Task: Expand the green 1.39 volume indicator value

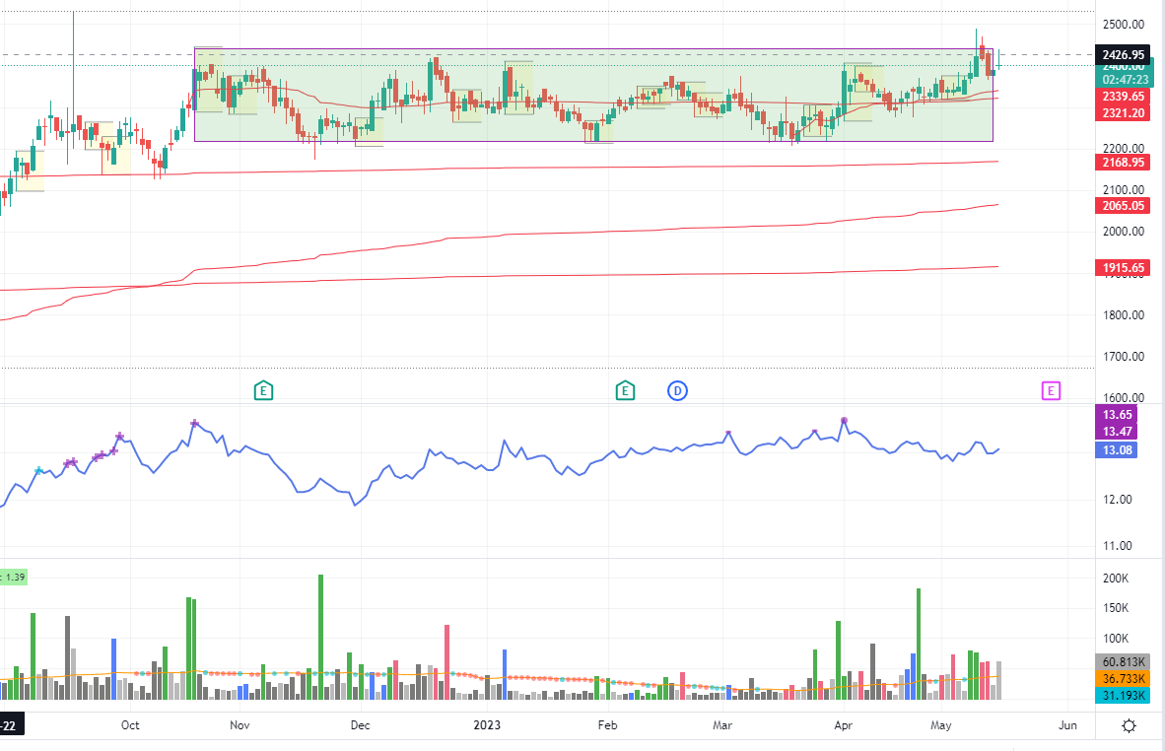Action: coord(14,577)
